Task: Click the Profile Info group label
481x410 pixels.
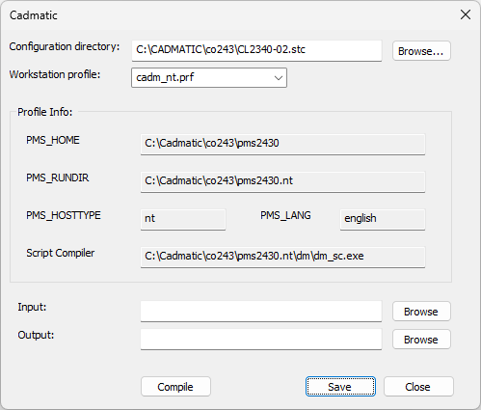Action: point(45,112)
